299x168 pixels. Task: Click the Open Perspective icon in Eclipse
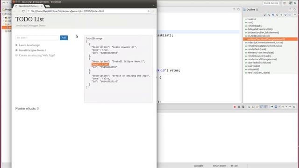point(285,3)
